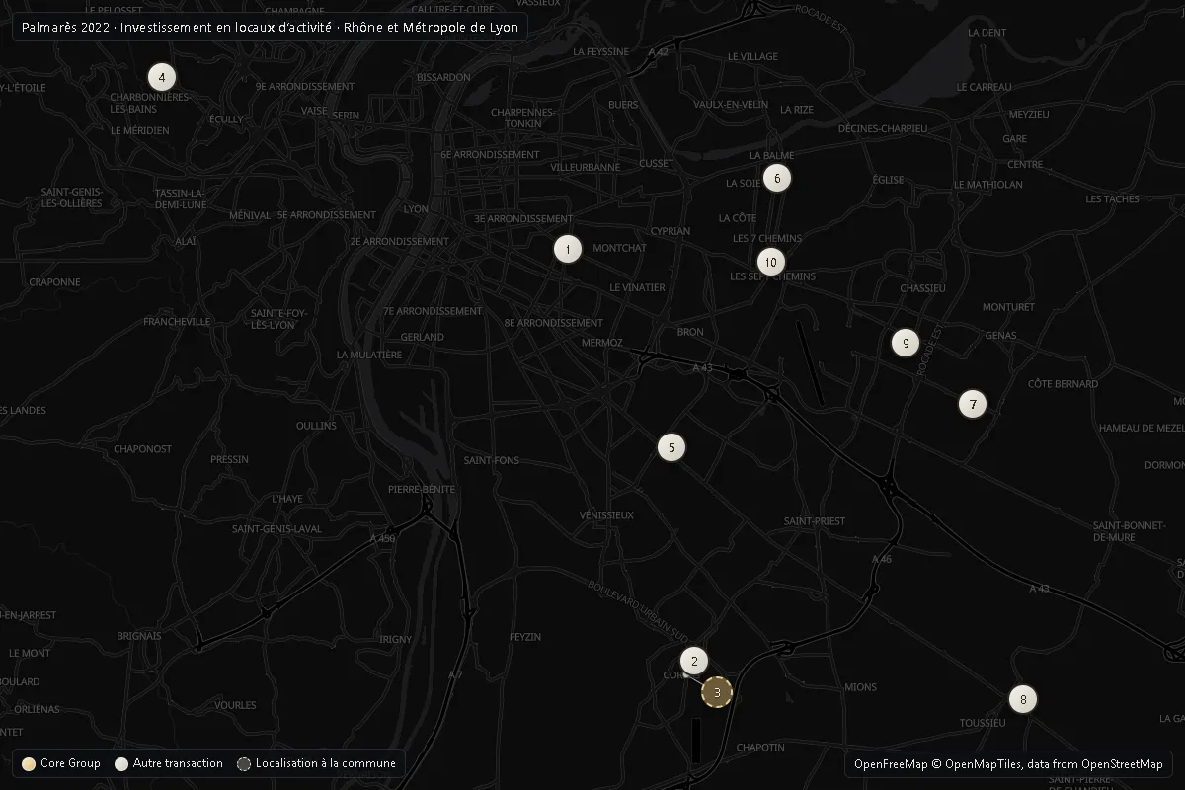Click the dashed Core Group marker 3
1185x790 pixels.
point(717,692)
